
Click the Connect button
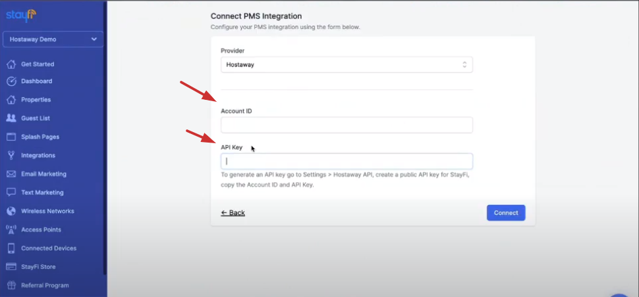click(506, 213)
